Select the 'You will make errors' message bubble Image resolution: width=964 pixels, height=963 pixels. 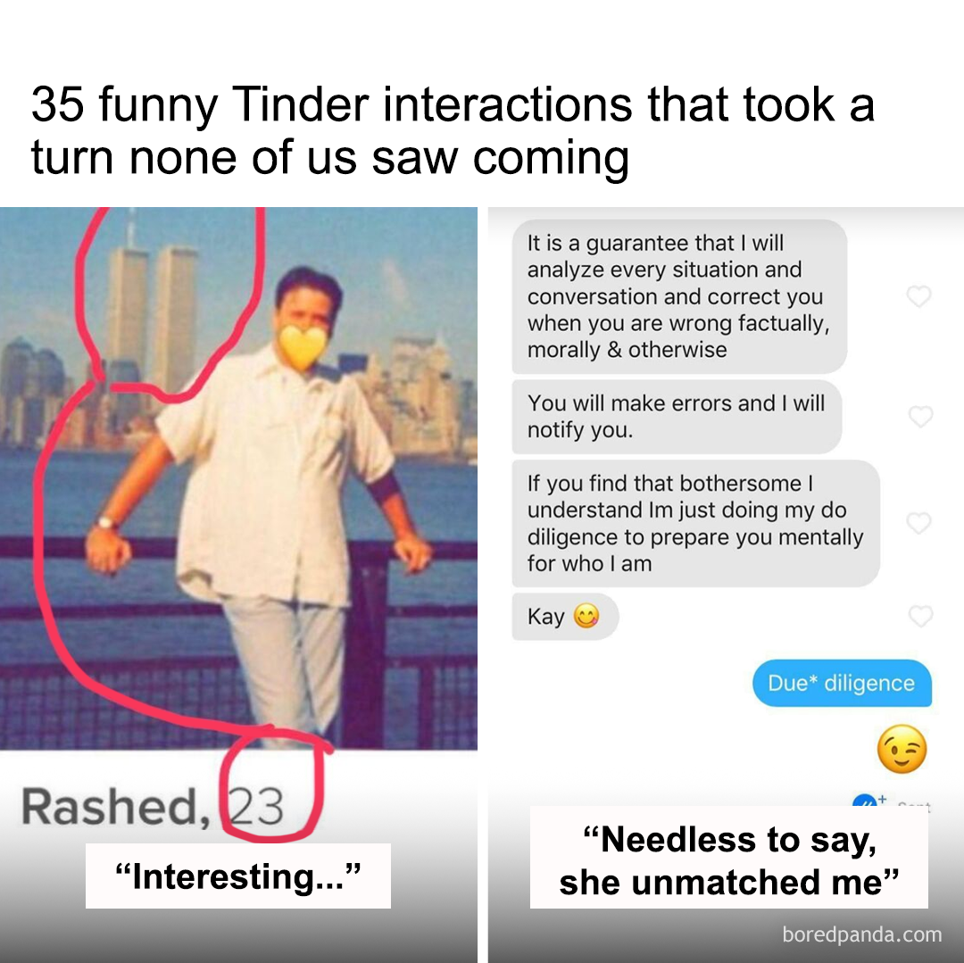click(x=677, y=417)
